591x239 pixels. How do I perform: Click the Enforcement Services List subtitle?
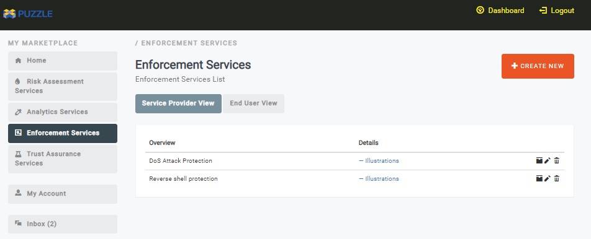pyautogui.click(x=180, y=79)
